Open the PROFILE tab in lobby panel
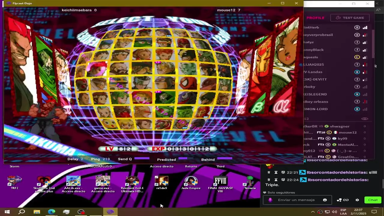 click(x=315, y=18)
